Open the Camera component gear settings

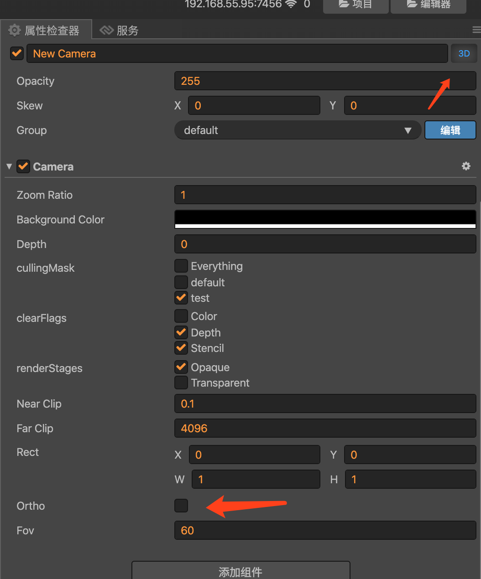[x=466, y=166]
